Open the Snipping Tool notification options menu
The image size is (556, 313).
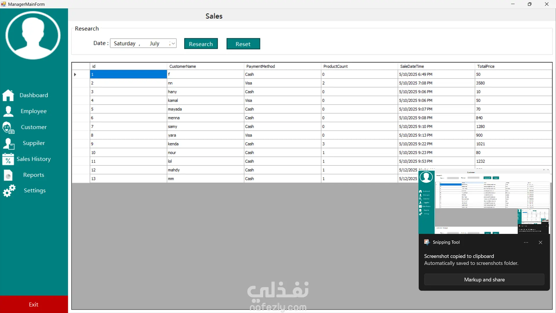point(526,243)
